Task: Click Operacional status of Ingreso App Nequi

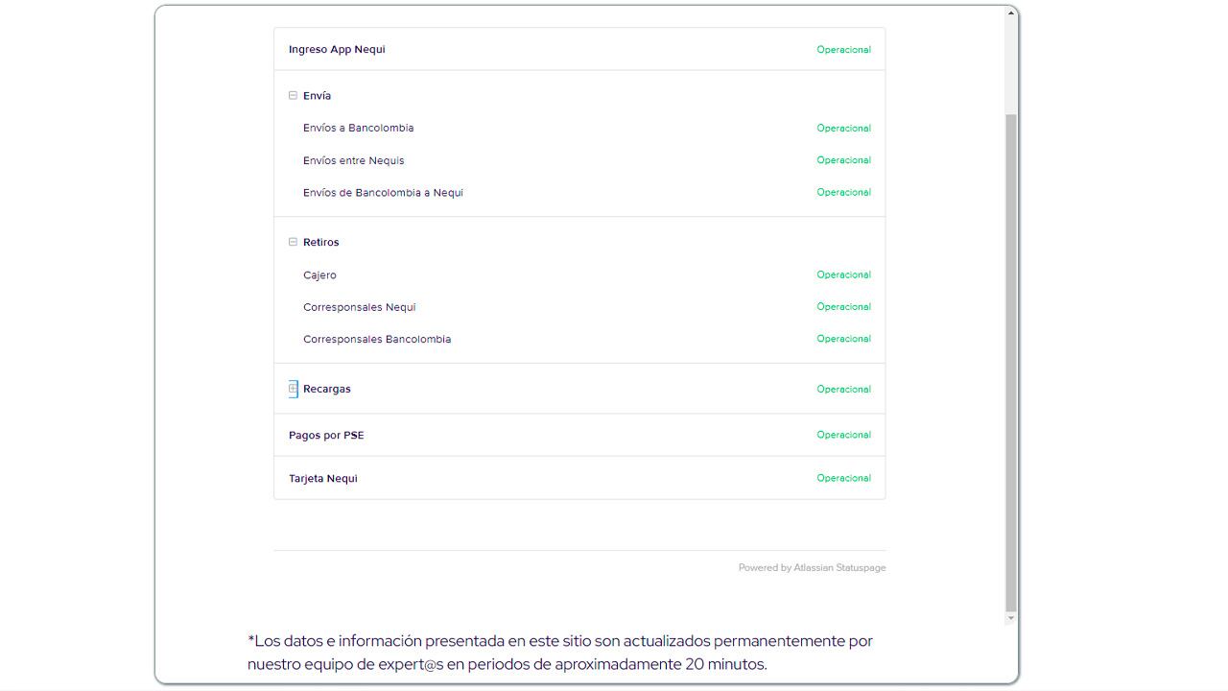Action: [x=843, y=50]
